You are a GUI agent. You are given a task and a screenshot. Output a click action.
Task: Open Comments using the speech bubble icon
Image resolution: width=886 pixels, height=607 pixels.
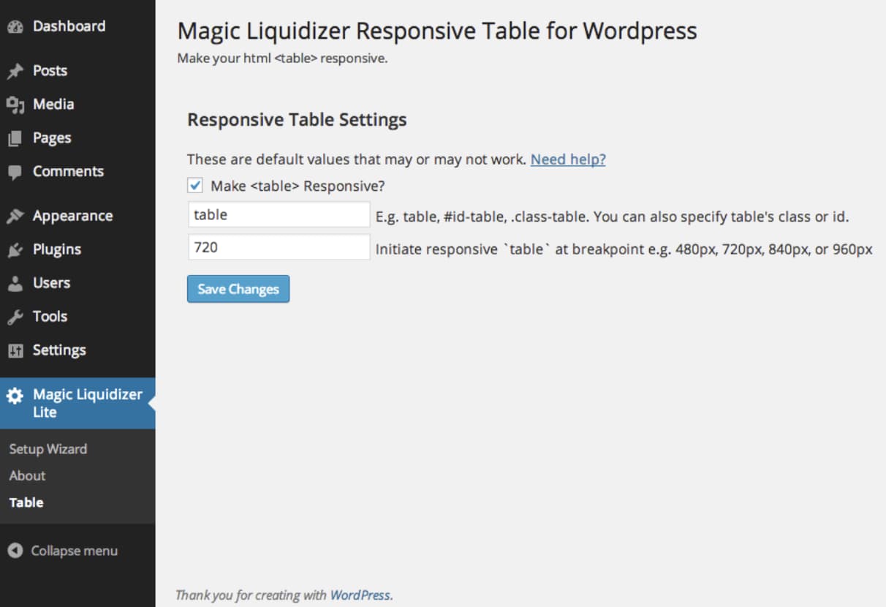[16, 171]
